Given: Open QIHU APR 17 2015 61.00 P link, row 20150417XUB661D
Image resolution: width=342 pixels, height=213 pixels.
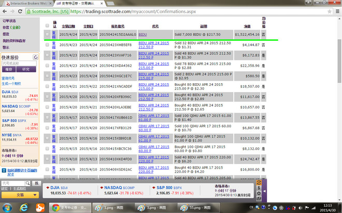Looking at the screenshot, I should 154,117.
